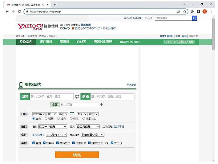The image size is (218, 164).
Task: Add another via station with the plus icon
Action: [101, 104]
